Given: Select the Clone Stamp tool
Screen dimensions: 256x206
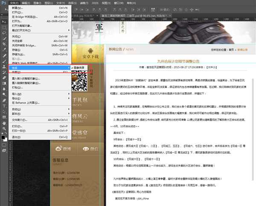Looking at the screenshot, I should tap(4, 67).
